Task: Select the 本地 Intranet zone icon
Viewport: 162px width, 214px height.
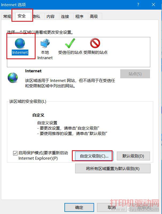Action: (45, 43)
